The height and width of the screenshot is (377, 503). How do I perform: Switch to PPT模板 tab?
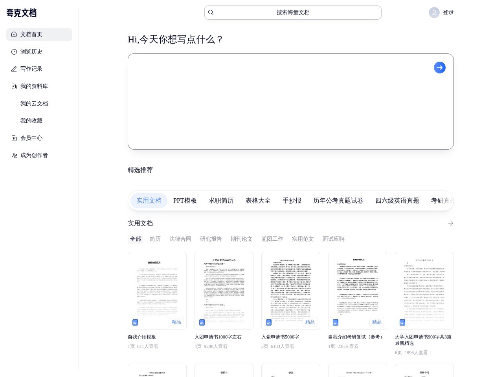coord(185,201)
